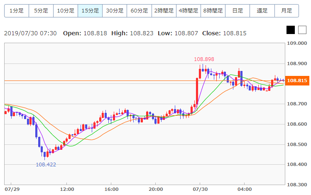The height and width of the screenshot is (195, 311).
Task: Open the 週足 weekly chart
Action: click(262, 11)
